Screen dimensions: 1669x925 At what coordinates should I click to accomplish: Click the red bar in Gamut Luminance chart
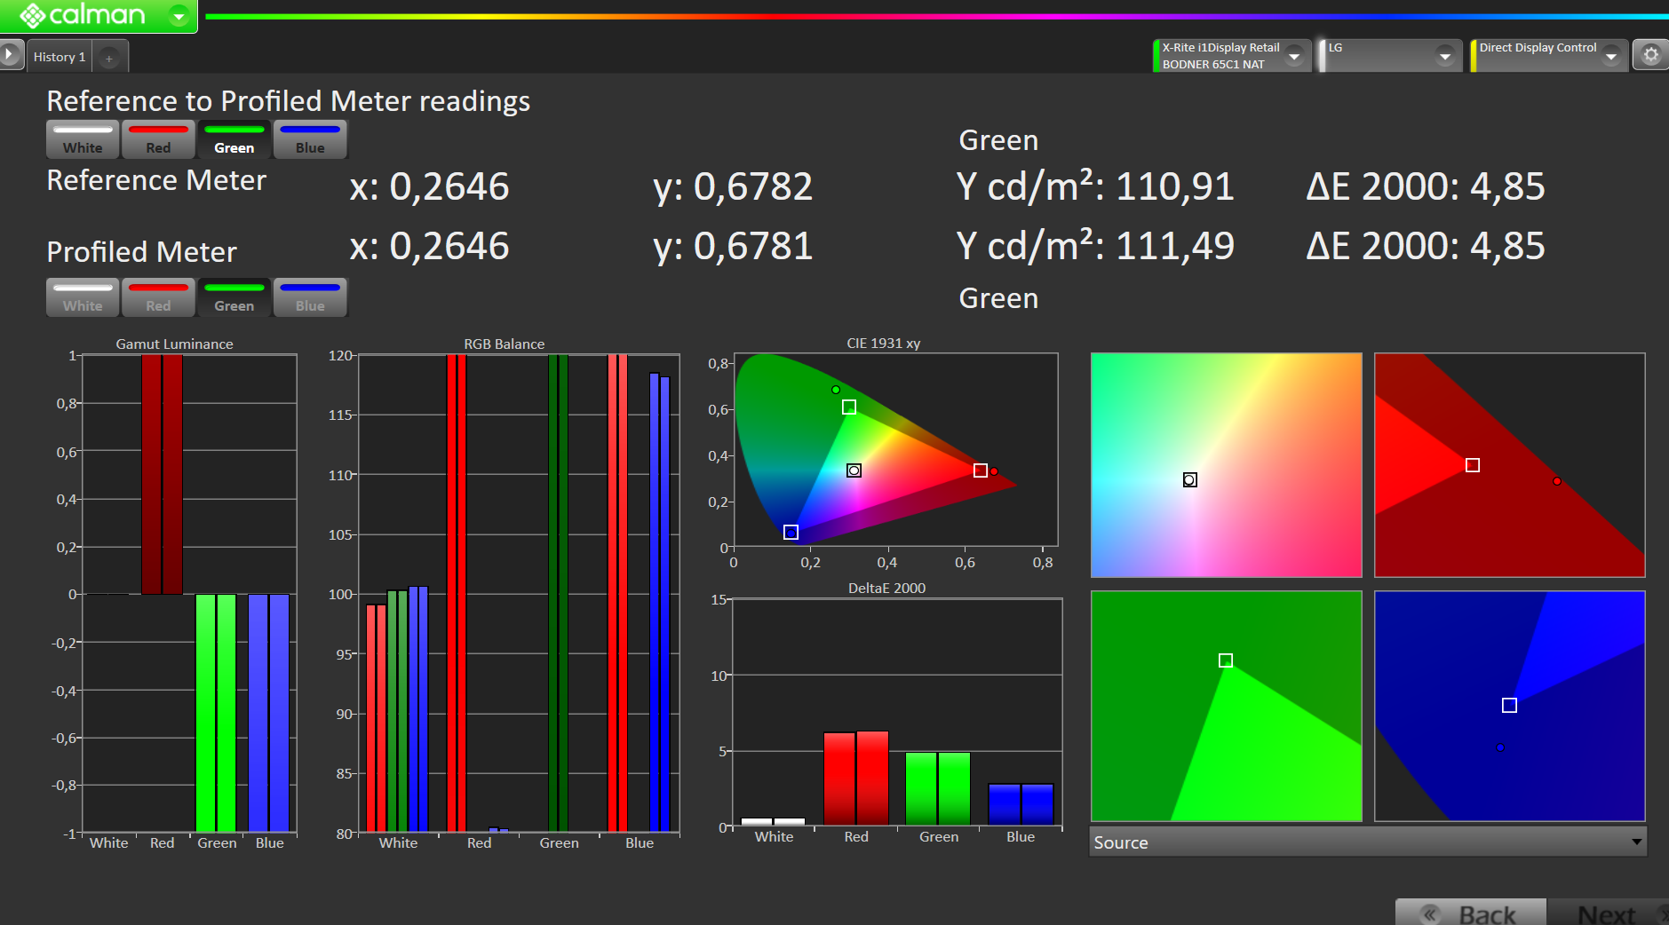point(162,474)
